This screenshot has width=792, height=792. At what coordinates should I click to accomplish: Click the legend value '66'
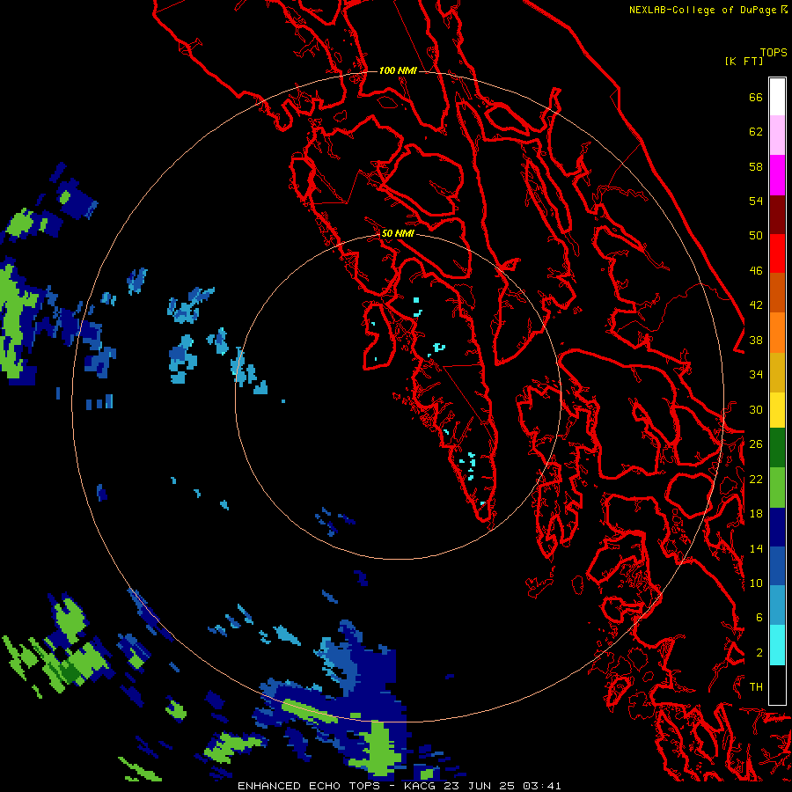756,98
